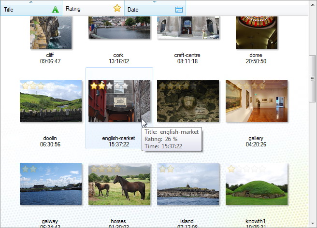This screenshot has width=317, height=228.
Task: Click the fourth star on horses photo
Action: coord(117,169)
